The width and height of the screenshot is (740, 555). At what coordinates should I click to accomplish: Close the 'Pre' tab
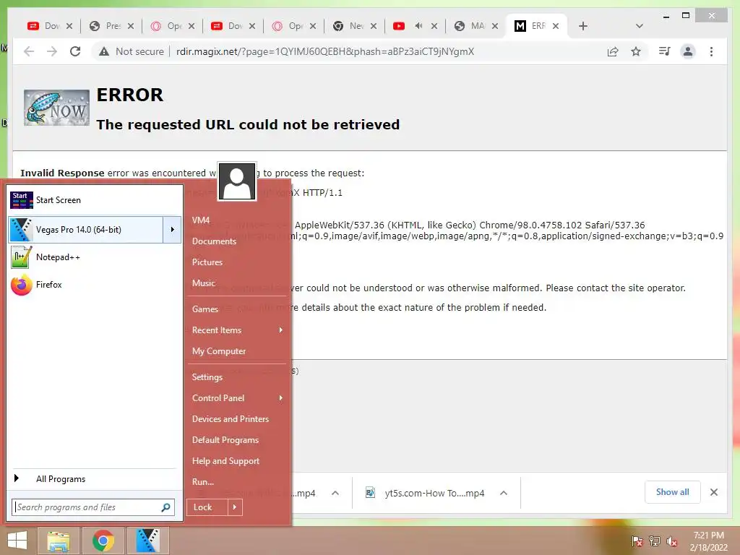coord(131,26)
